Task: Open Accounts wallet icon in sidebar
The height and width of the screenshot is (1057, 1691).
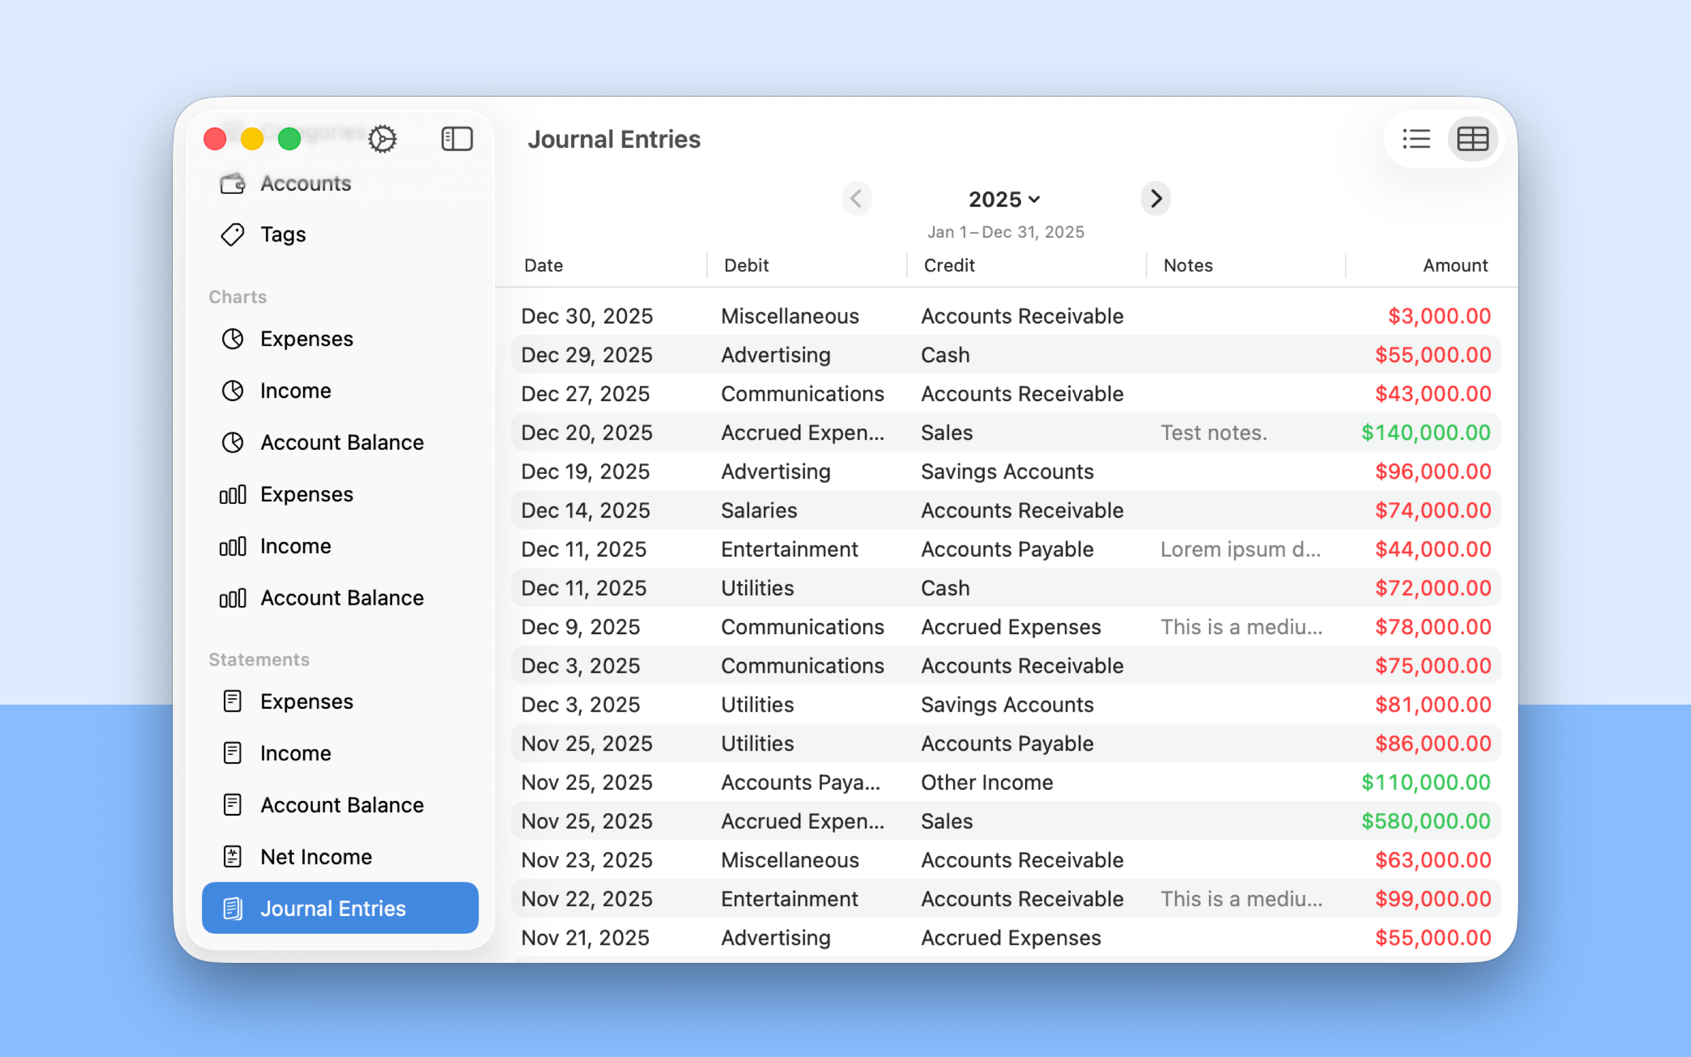Action: coord(233,184)
